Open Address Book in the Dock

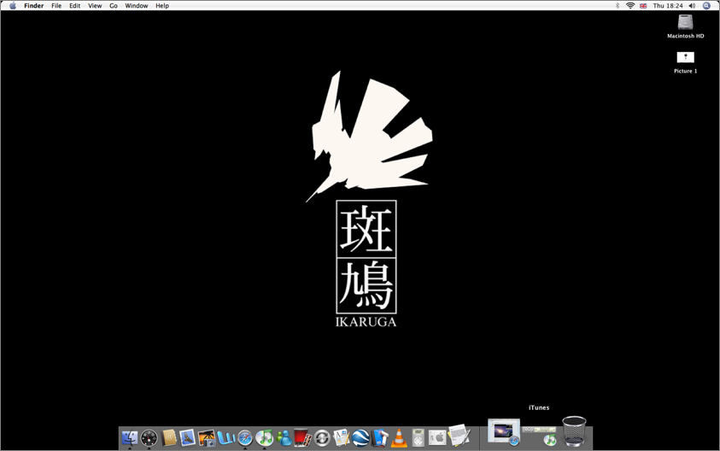(169, 437)
